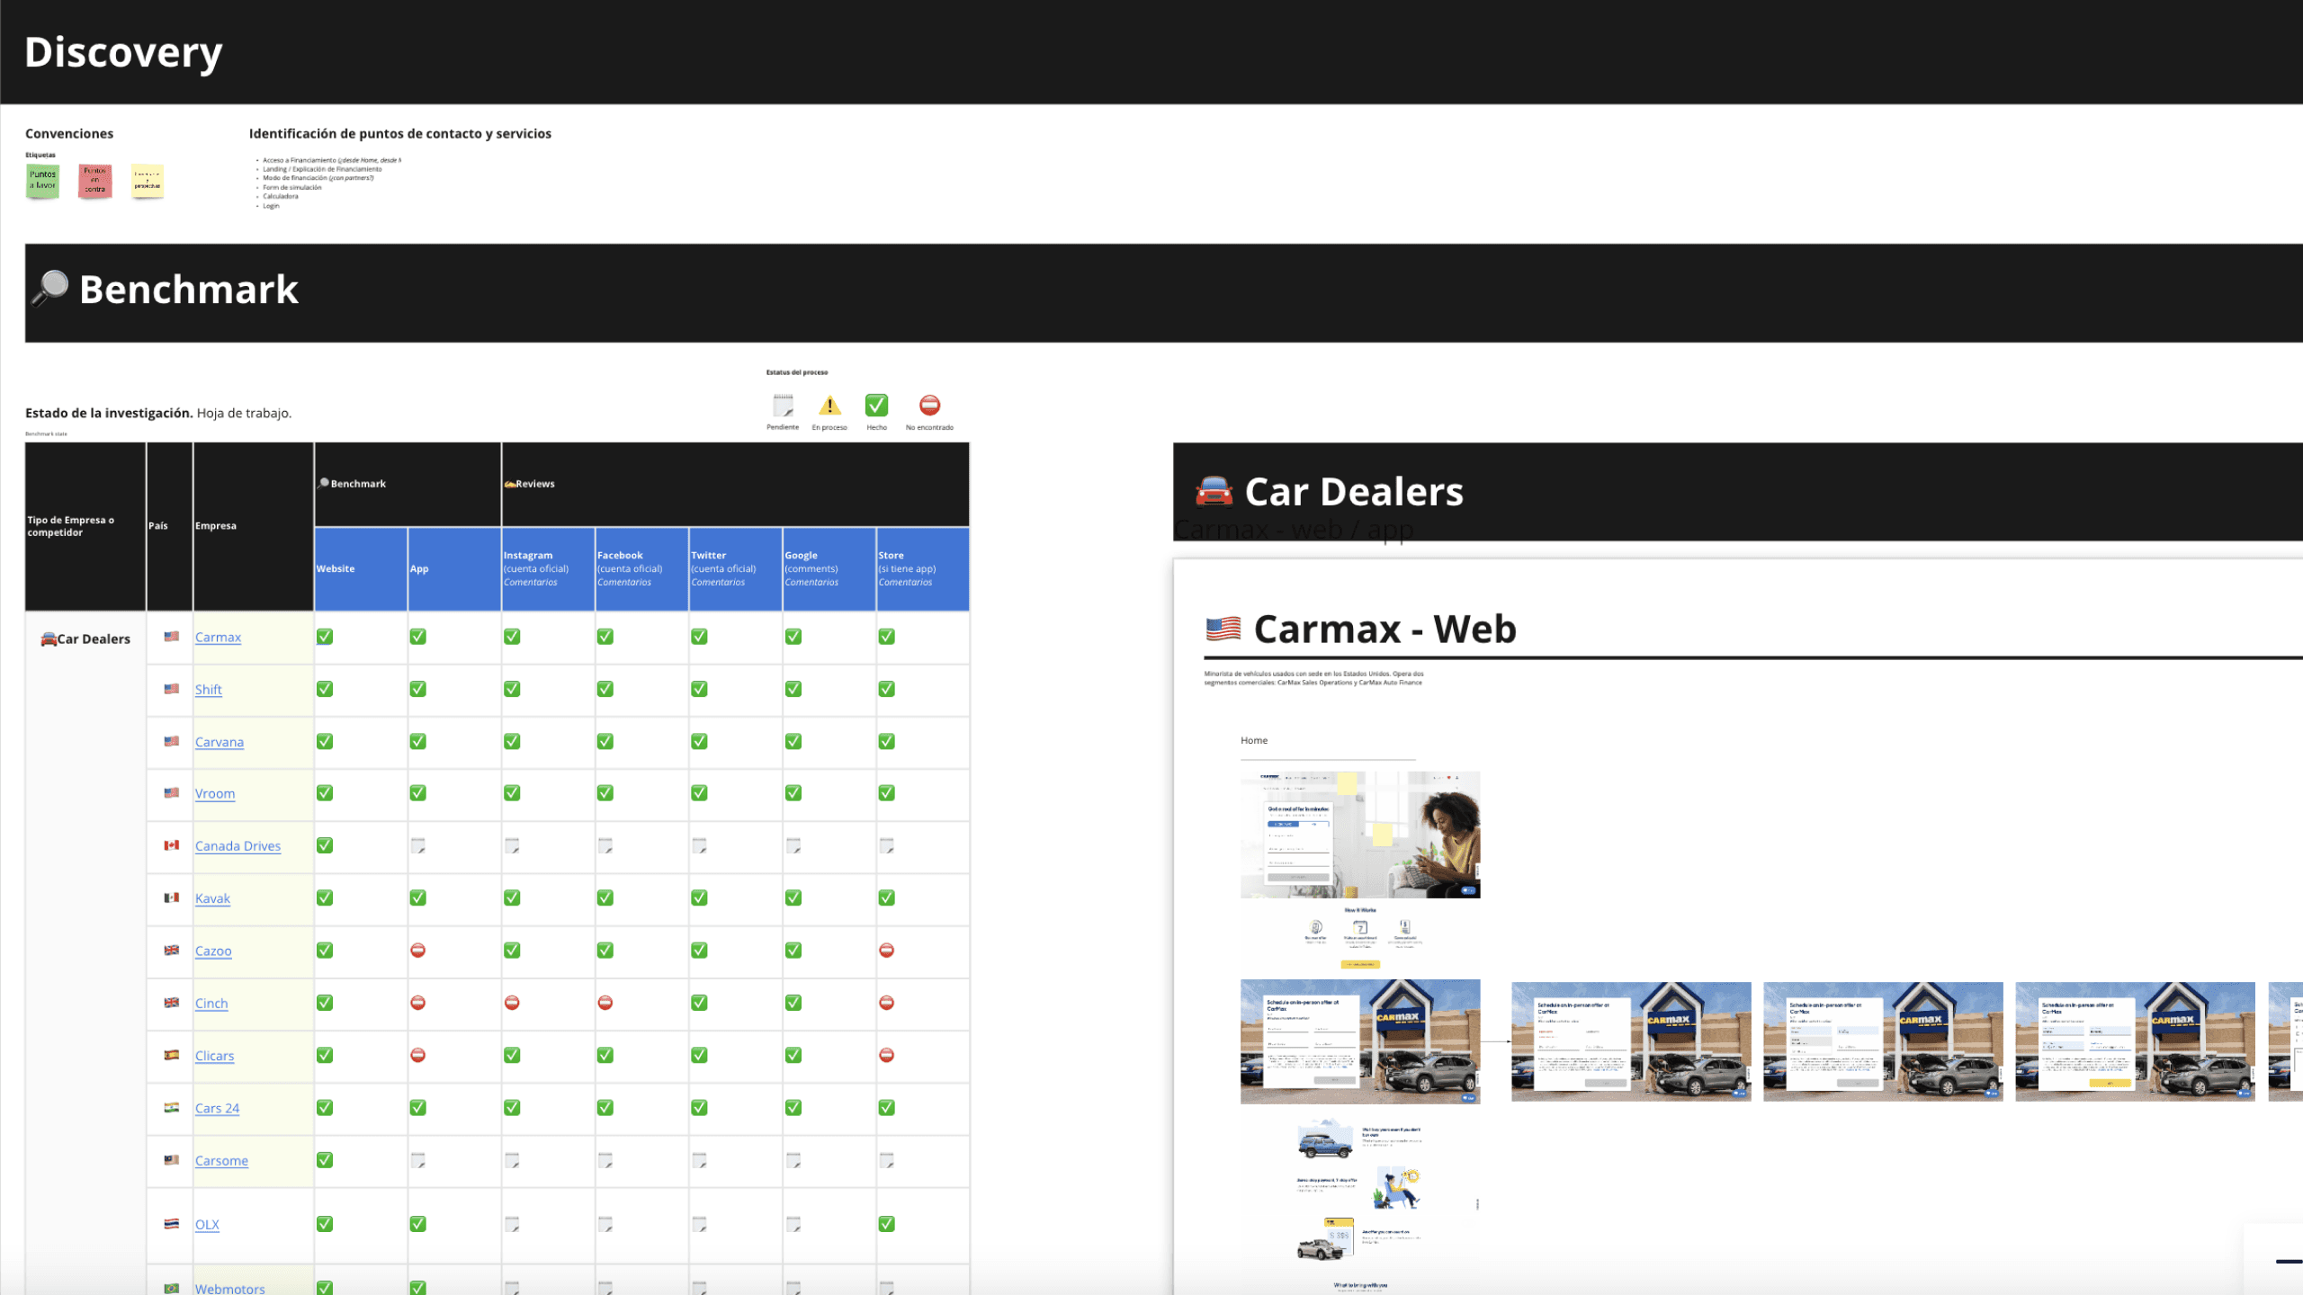The image size is (2303, 1295).
Task: Click the UK flag in the Cazoo row
Action: 171,951
